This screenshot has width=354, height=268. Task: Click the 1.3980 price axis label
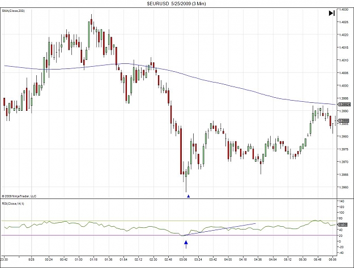pos(344,136)
